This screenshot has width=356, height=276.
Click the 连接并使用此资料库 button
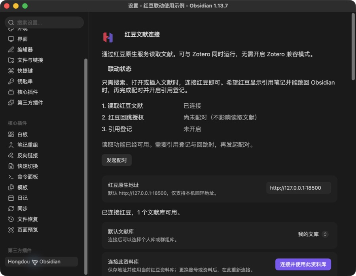coord(303,264)
